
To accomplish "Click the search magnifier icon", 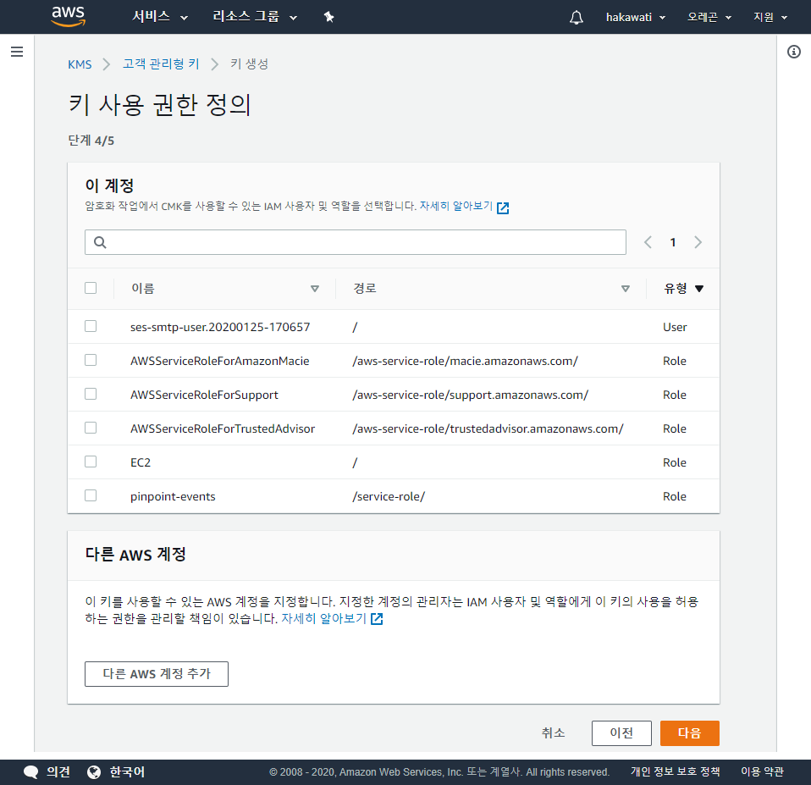I will 101,242.
